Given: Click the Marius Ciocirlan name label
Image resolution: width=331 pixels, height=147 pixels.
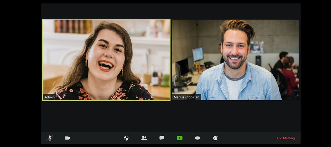Looking at the screenshot, I should pyautogui.click(x=186, y=97).
